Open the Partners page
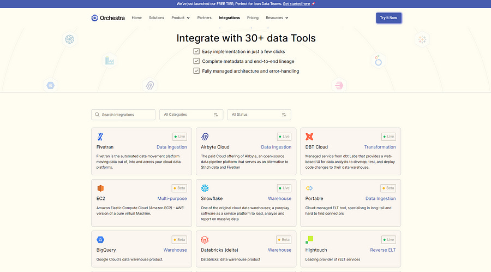 coord(204,18)
